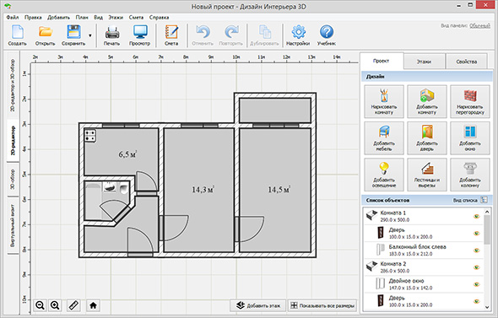Toggle visibility of last Дверь row
This screenshot has height=318, width=498.
476,301
